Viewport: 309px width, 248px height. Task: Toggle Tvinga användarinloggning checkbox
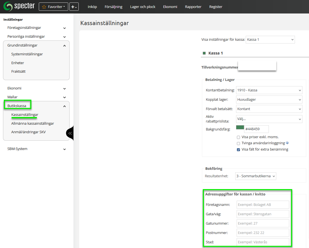239,143
